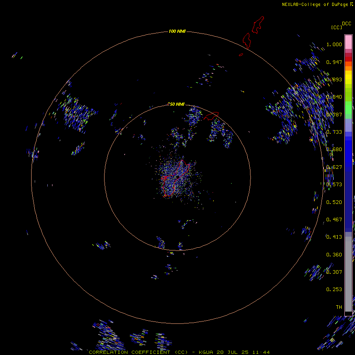355x355 pixels.
Task: Click the small island outline on 50 NMI ring
Action: pyautogui.click(x=211, y=116)
